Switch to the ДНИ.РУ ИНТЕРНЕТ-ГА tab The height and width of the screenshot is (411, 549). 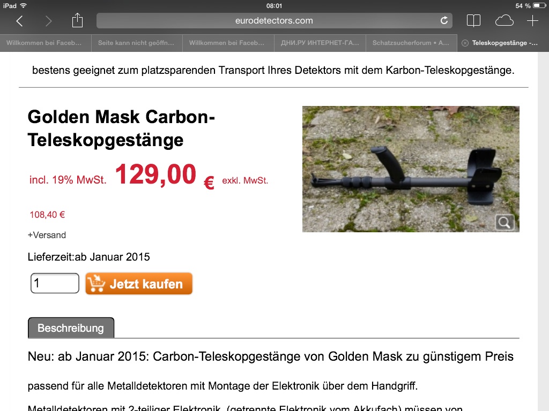(x=320, y=43)
